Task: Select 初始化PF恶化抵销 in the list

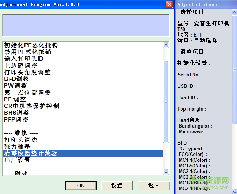Action: click(x=83, y=45)
